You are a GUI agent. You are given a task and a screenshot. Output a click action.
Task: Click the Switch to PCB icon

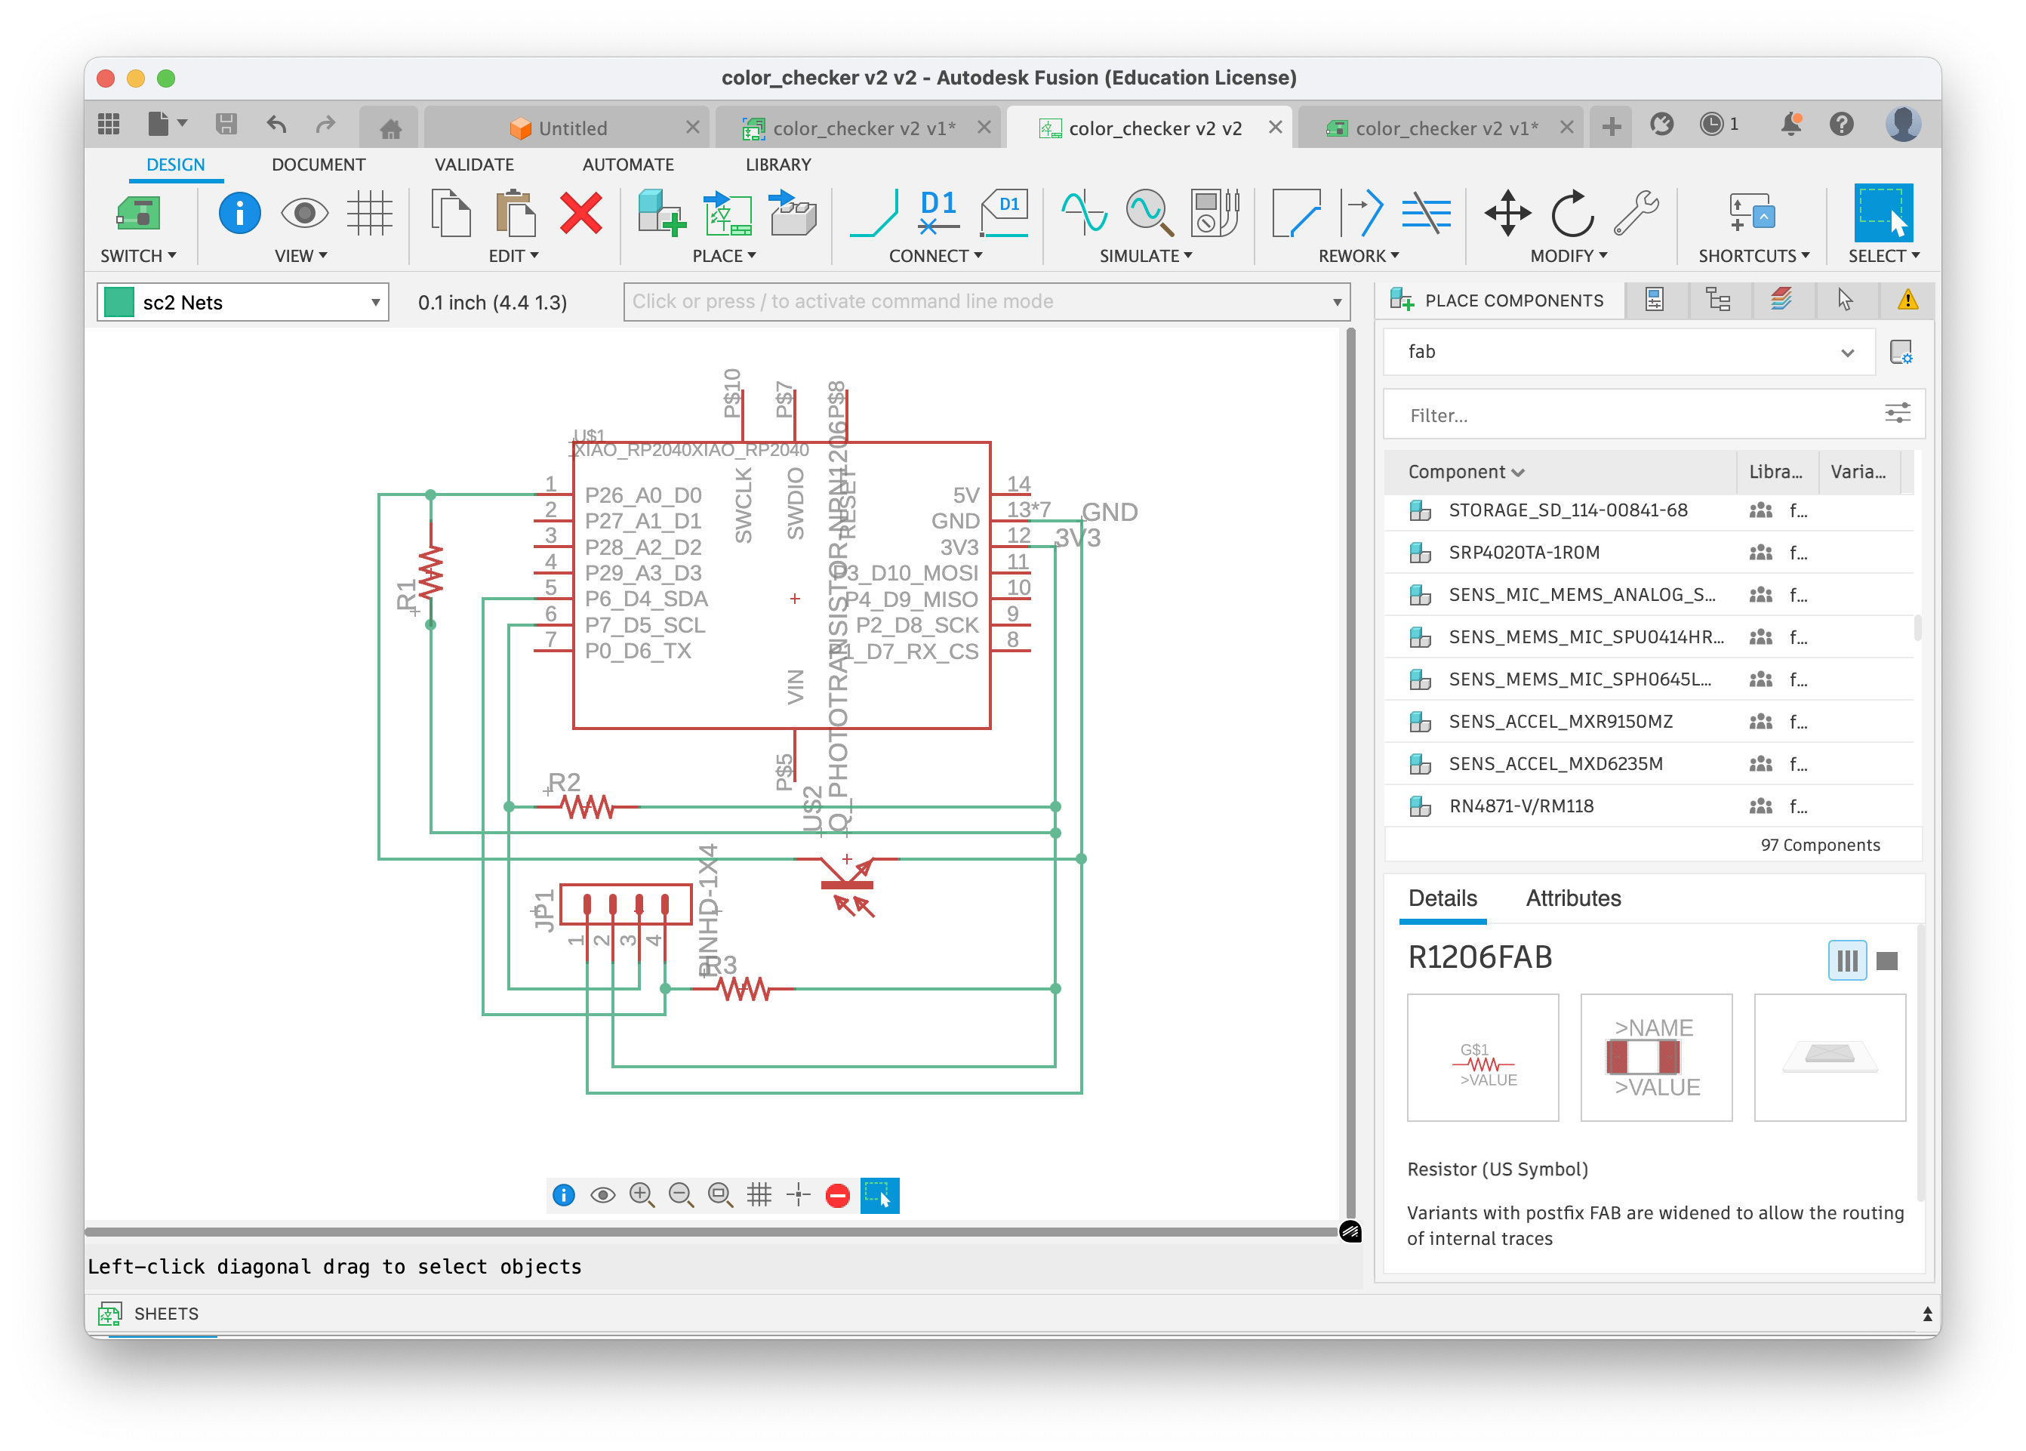click(138, 214)
